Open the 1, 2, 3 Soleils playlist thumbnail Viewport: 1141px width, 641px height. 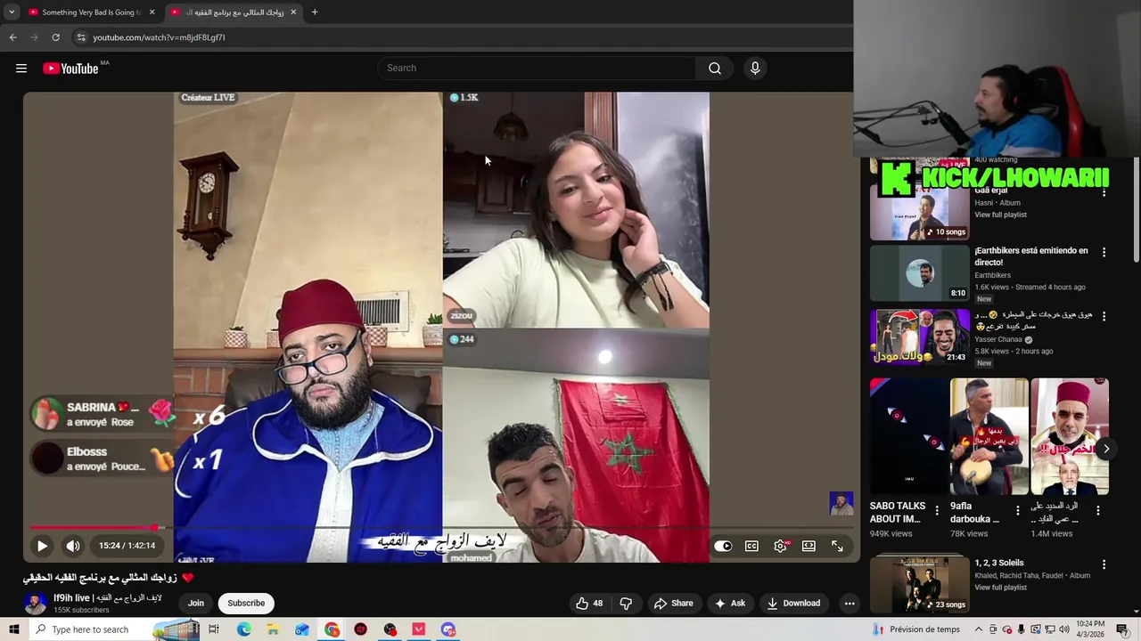pyautogui.click(x=919, y=583)
